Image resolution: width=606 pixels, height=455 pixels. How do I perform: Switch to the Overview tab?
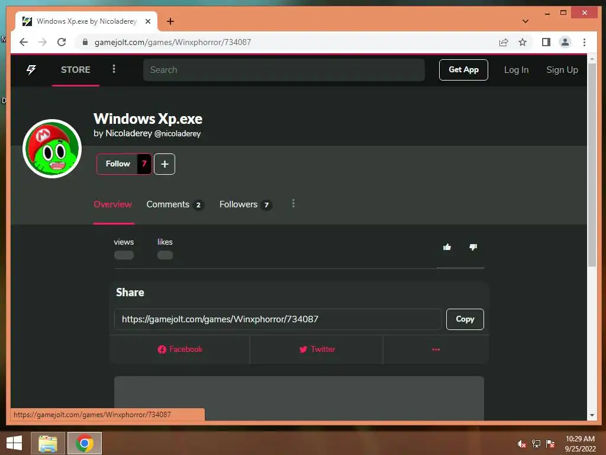coord(112,204)
